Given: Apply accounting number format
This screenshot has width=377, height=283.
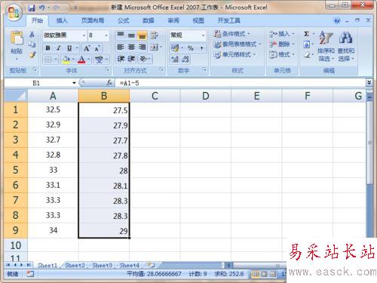Looking at the screenshot, I should (x=175, y=48).
